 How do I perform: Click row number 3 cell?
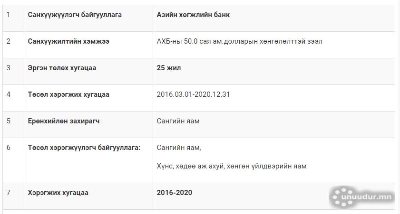[x=9, y=68]
